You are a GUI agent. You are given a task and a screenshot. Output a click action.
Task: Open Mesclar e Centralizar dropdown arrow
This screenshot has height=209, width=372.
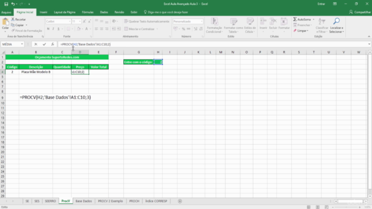click(x=157, y=29)
